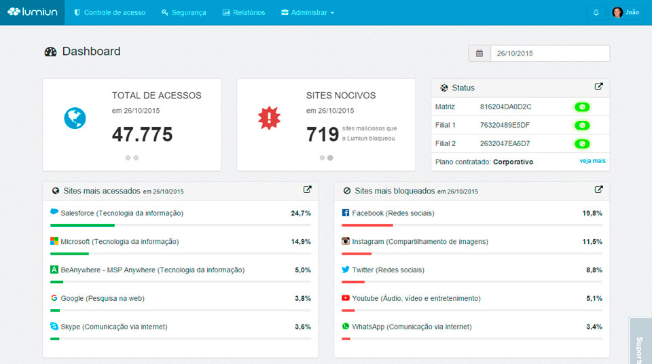
Task: Click the Instagram logo icon
Action: [x=346, y=241]
